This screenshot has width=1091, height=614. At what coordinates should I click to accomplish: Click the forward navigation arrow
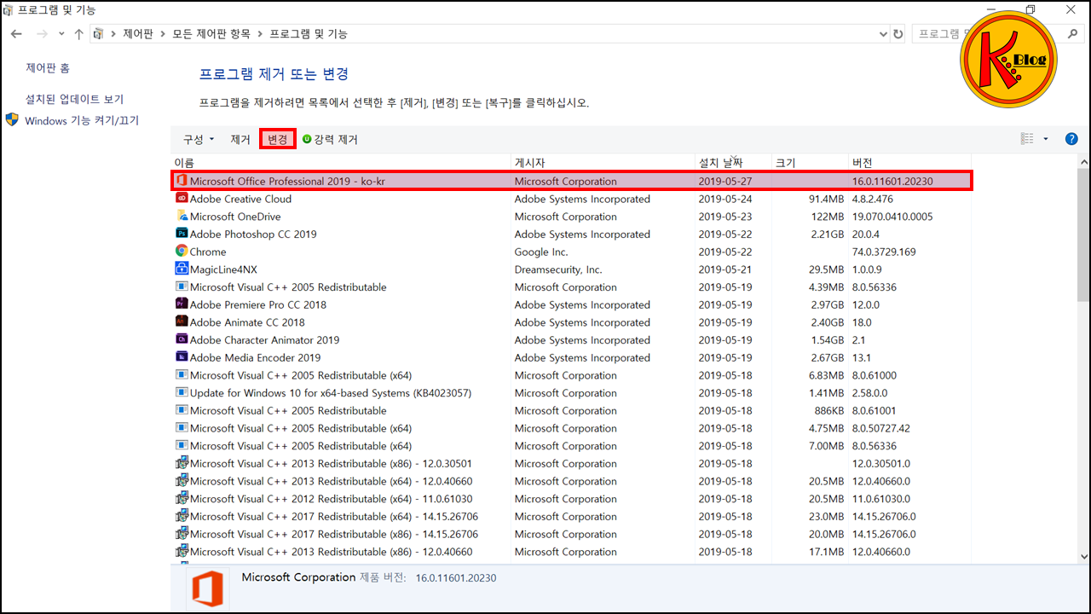pyautogui.click(x=42, y=34)
